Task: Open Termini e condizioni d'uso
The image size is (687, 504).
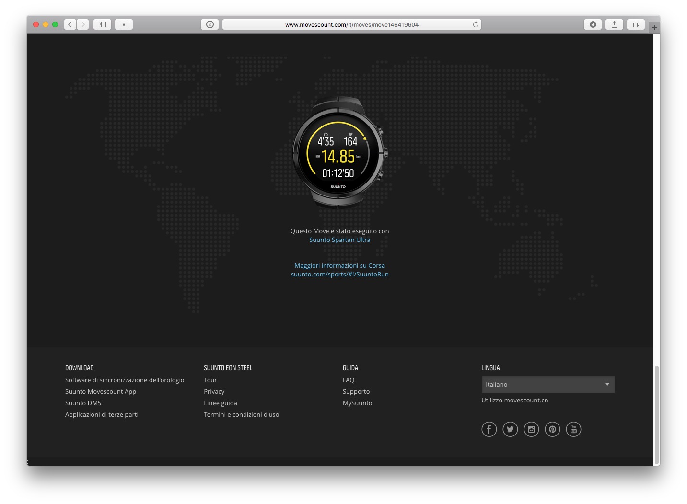Action: [x=241, y=414]
